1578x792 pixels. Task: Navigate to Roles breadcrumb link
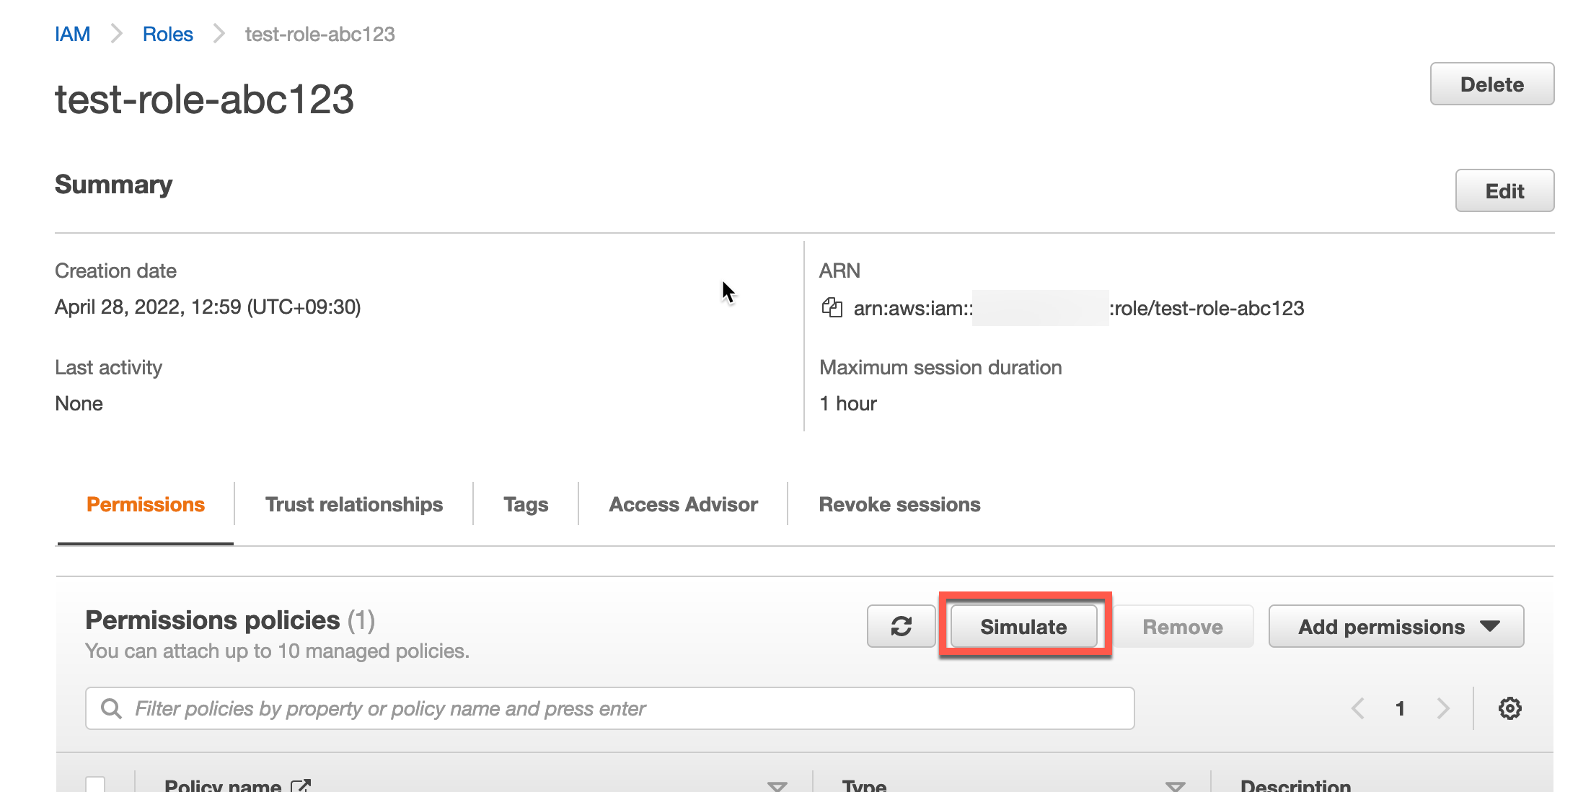click(167, 34)
